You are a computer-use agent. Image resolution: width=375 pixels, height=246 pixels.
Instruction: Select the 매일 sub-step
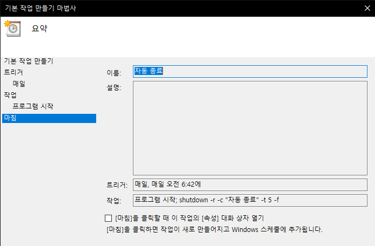click(x=19, y=84)
